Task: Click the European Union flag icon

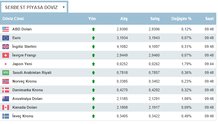Action: (6, 38)
